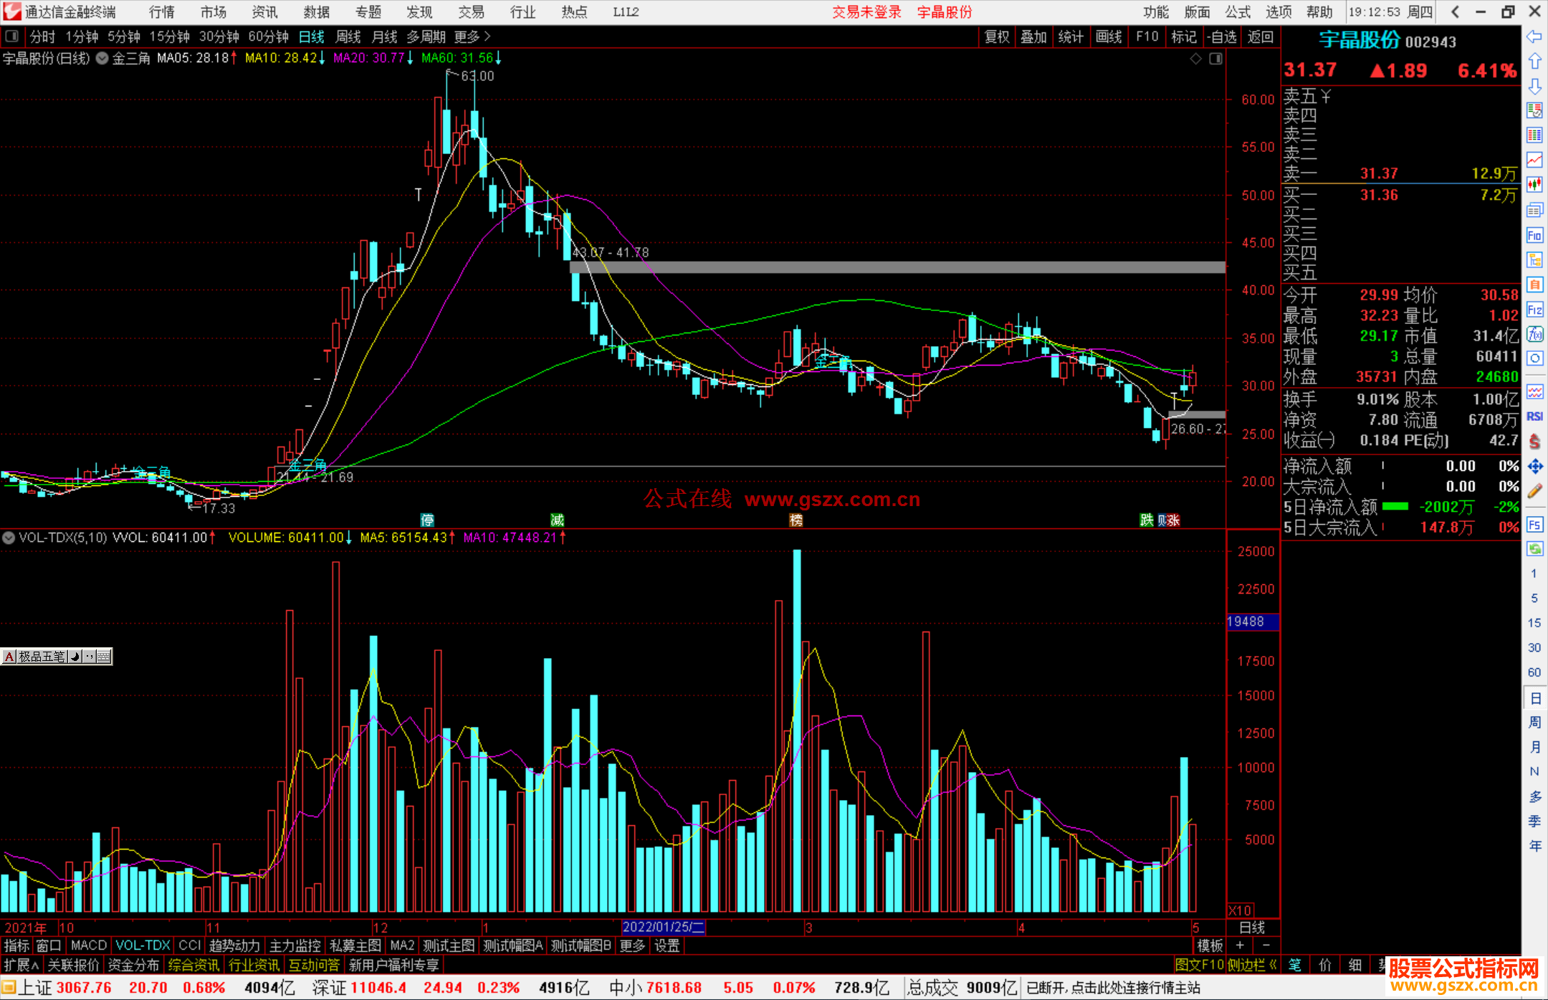
Task: Click the gray 43.07-41.78 price zone bar
Action: pyautogui.click(x=897, y=267)
